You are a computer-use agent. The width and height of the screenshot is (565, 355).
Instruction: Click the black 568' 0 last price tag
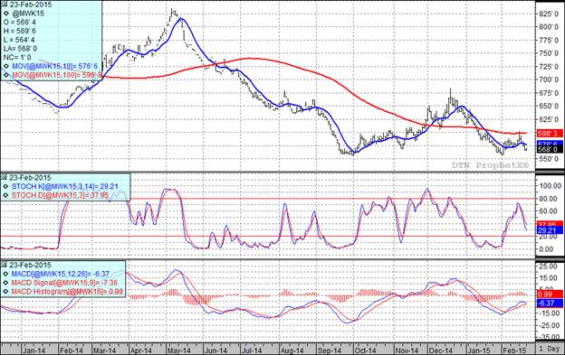(550, 149)
